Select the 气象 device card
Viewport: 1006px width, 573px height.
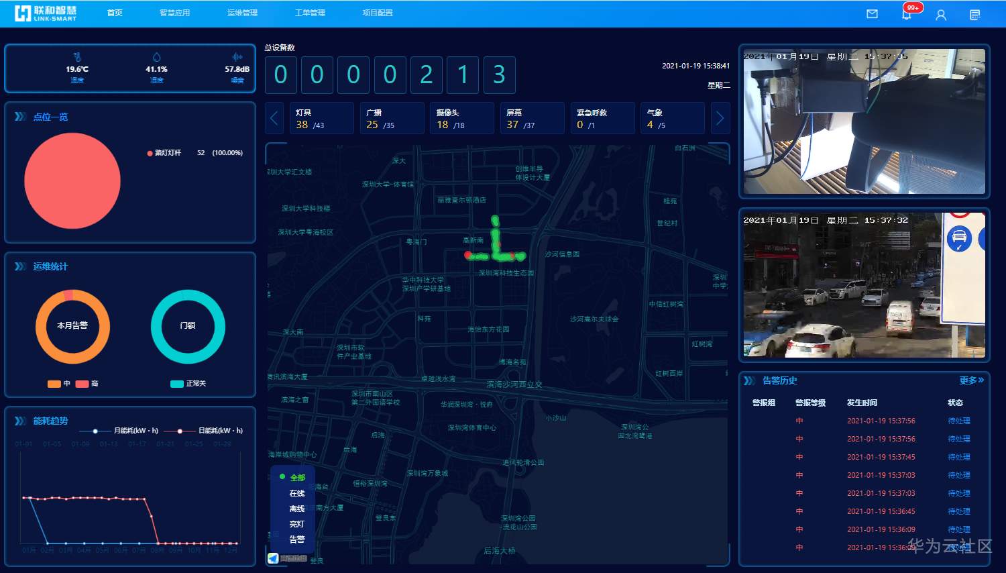[673, 118]
